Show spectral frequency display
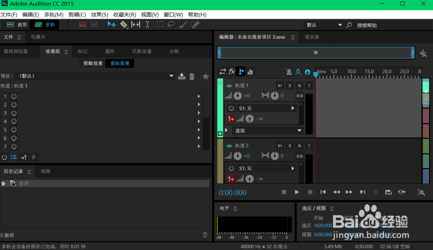 pyautogui.click(x=83, y=25)
